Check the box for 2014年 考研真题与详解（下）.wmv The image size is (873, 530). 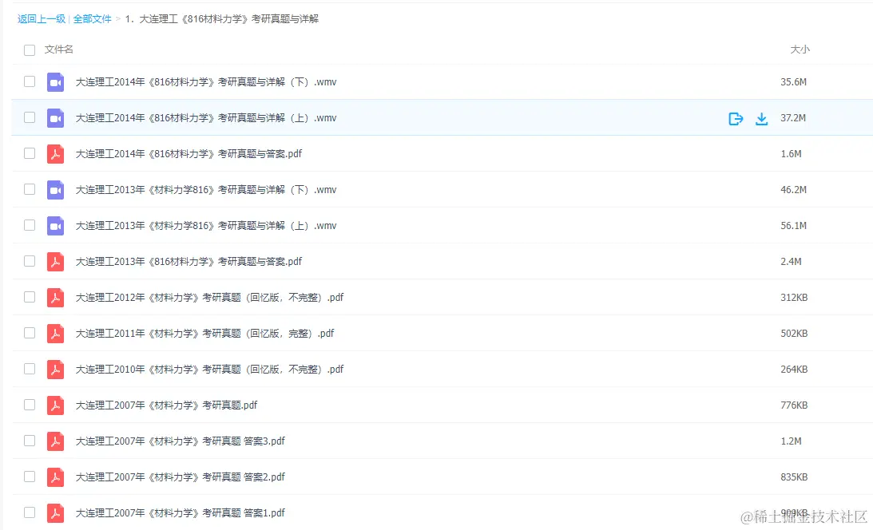[x=30, y=81]
